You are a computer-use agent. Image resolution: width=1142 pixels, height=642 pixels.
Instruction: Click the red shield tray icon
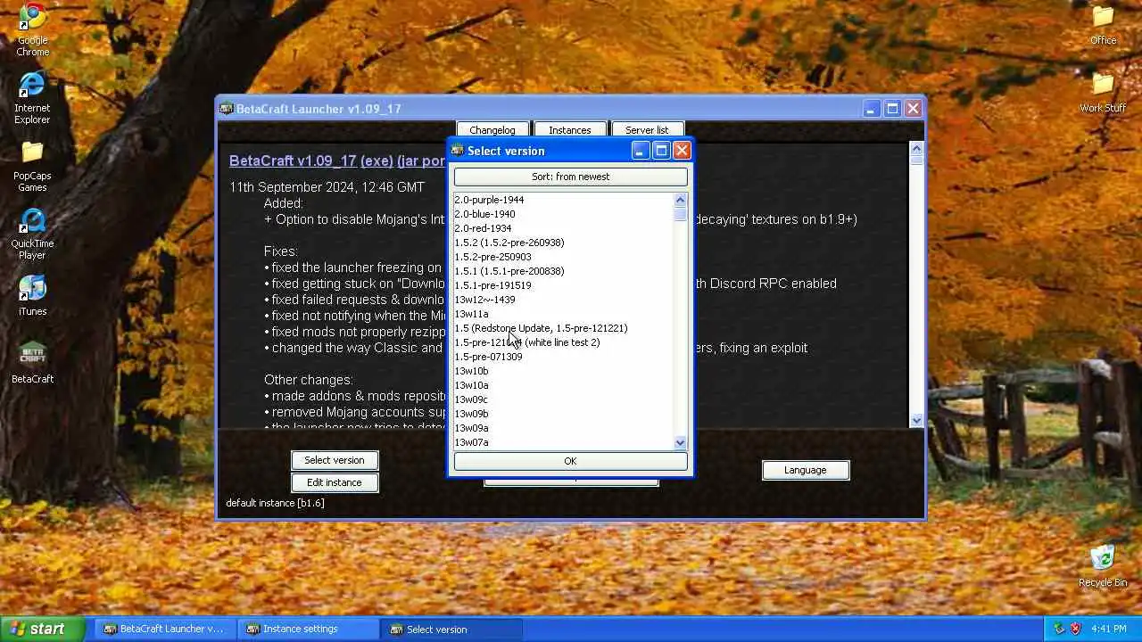pyautogui.click(x=1076, y=629)
